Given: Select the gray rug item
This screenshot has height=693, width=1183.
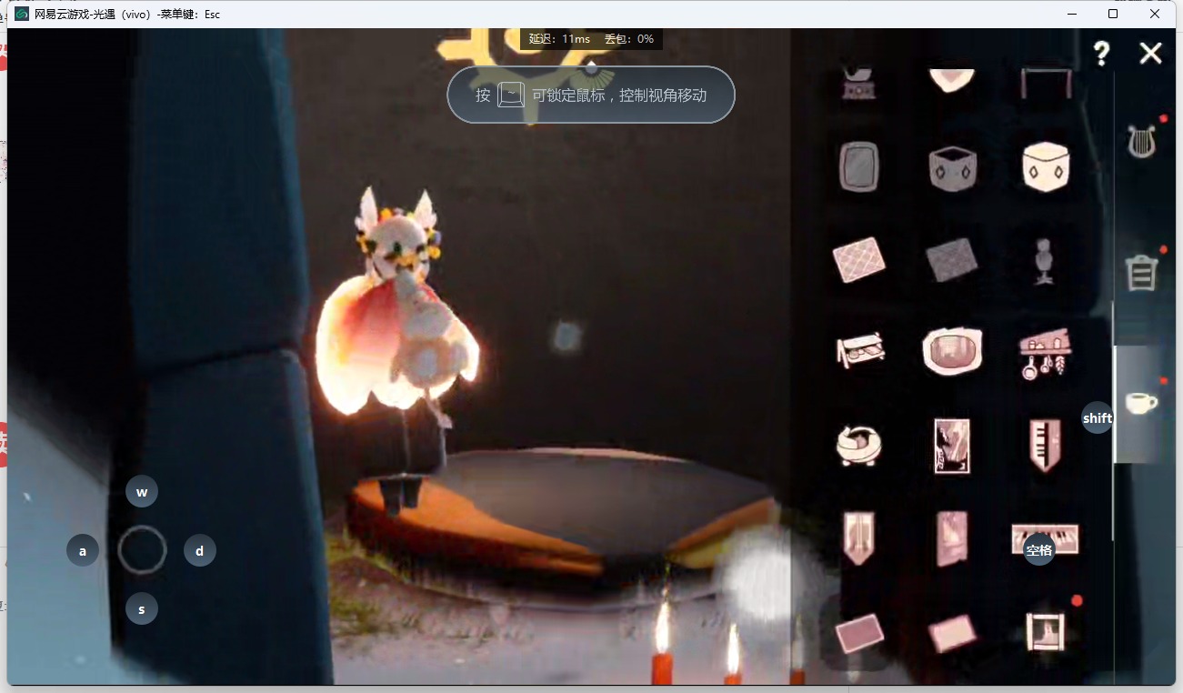Looking at the screenshot, I should [951, 259].
